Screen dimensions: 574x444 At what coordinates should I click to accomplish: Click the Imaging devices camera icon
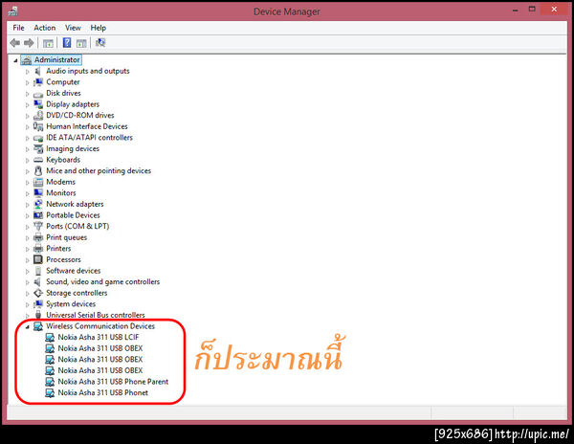pyautogui.click(x=38, y=148)
